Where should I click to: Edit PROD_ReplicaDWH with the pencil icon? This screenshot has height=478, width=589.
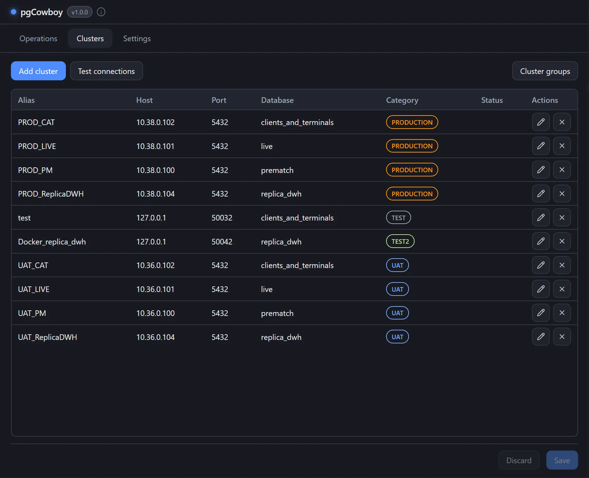(541, 193)
